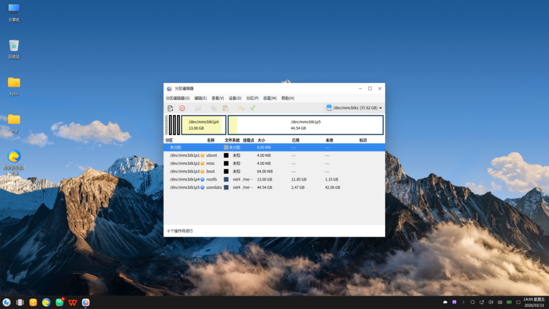The height and width of the screenshot is (309, 549).
Task: Click the blue mount icon beside /dev/mmcblk1p4
Action: [x=202, y=179]
